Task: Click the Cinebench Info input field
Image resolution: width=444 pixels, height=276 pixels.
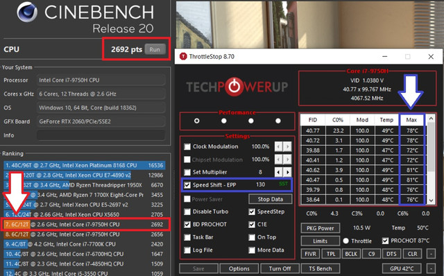Action: (101, 135)
